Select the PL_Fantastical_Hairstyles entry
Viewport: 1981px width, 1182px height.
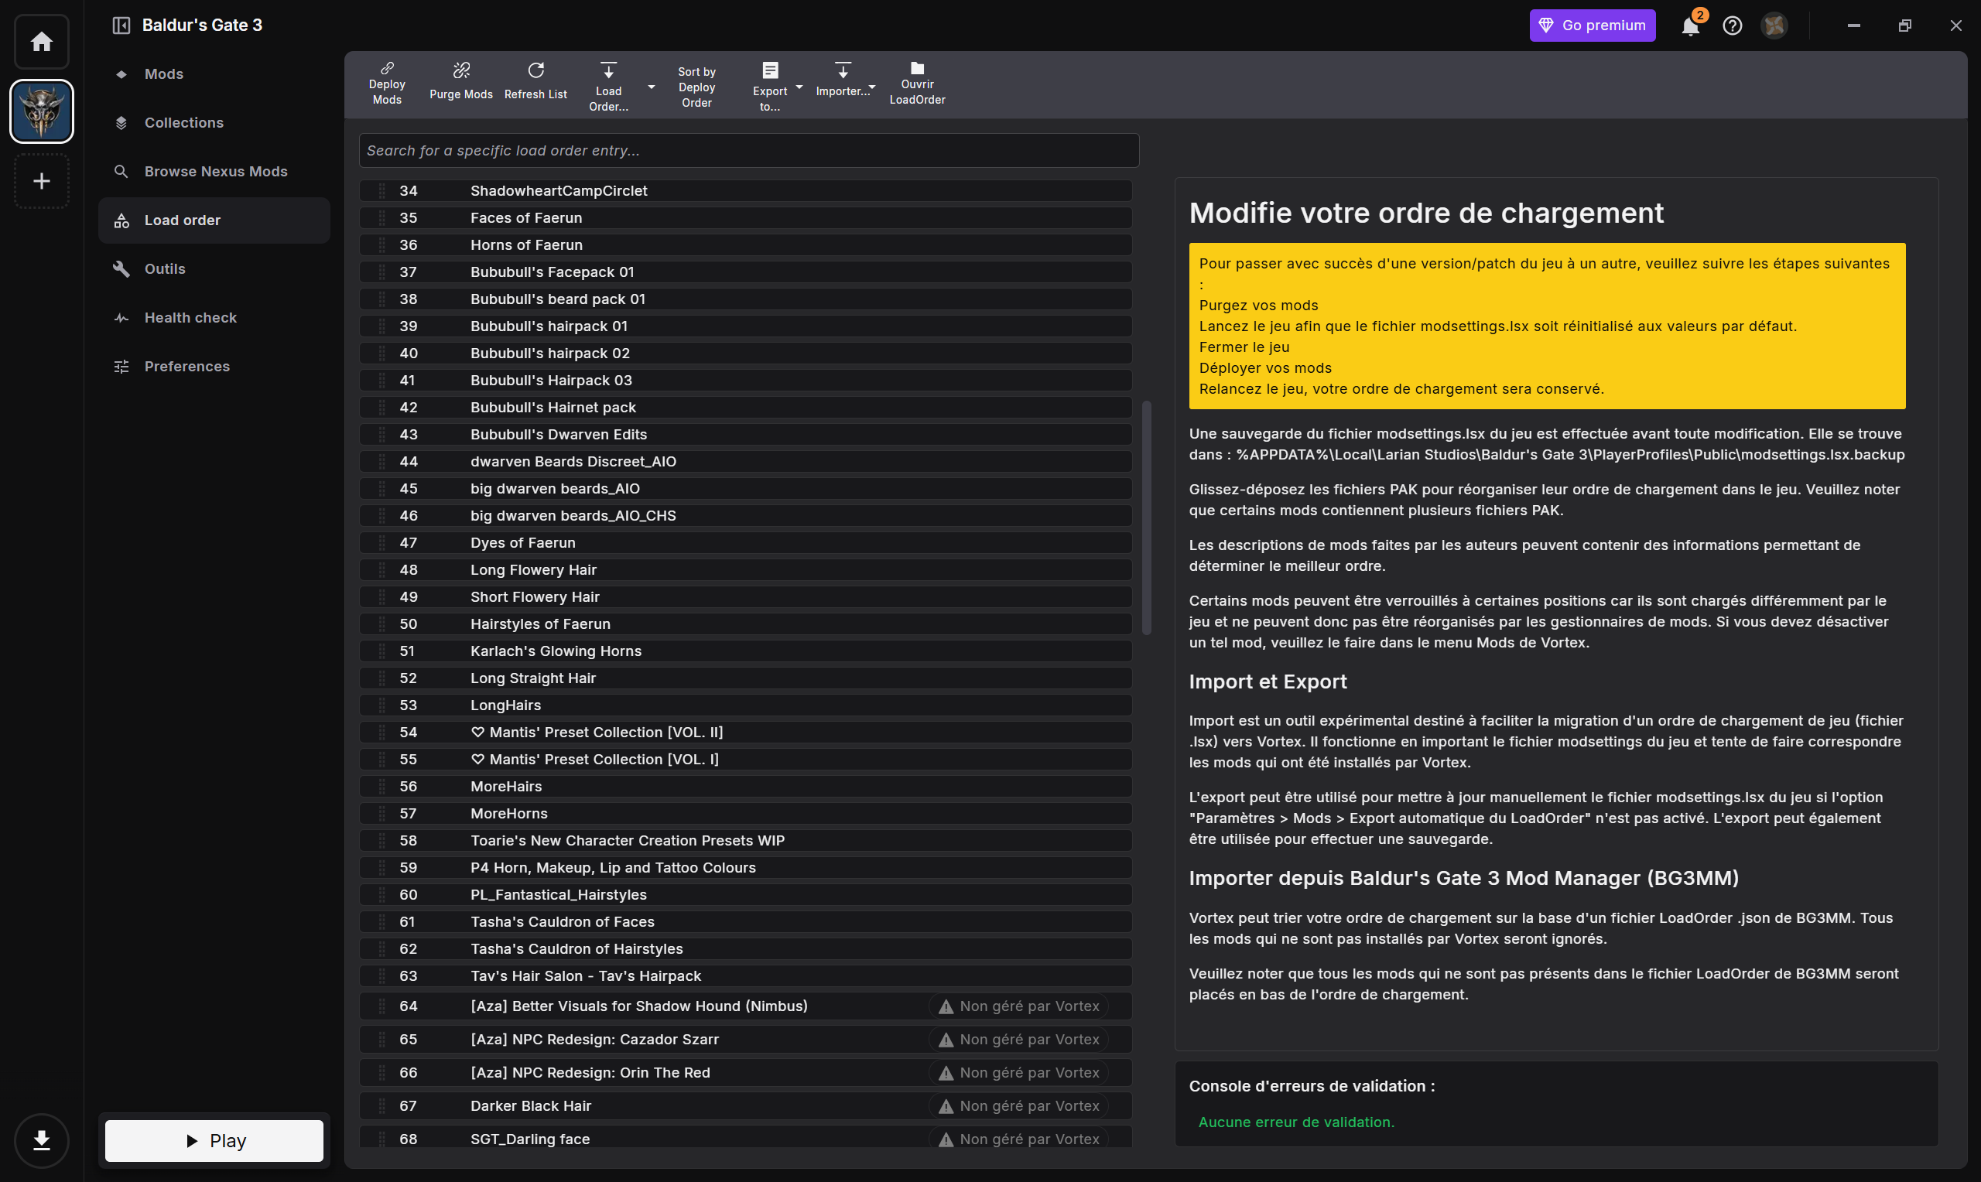coord(745,895)
